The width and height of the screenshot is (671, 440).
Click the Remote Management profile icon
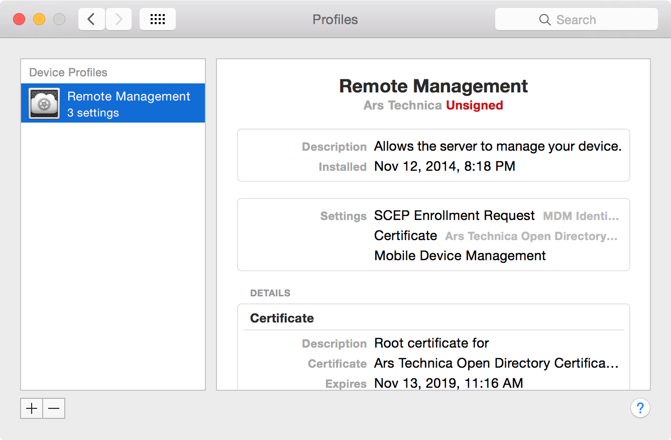(x=44, y=103)
